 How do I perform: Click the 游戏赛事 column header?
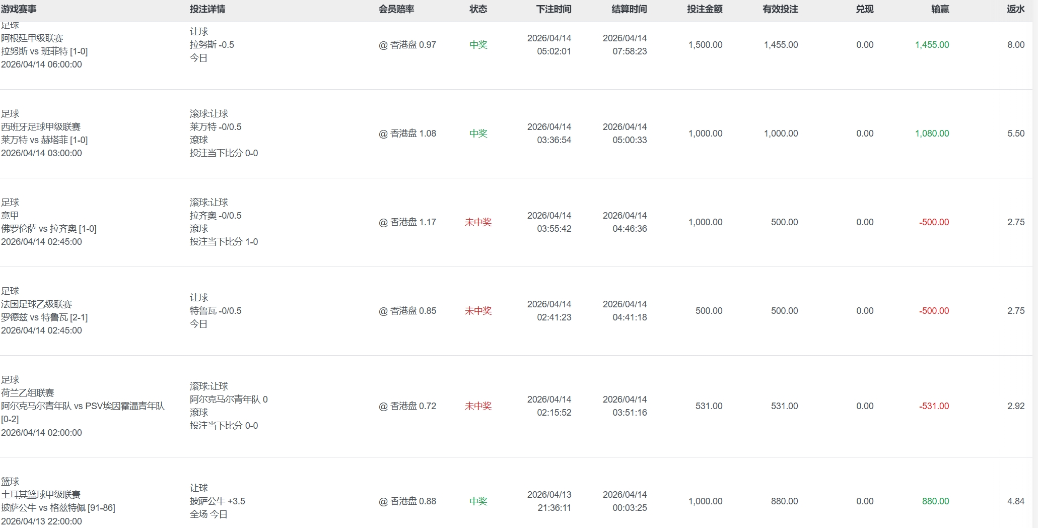pyautogui.click(x=19, y=9)
